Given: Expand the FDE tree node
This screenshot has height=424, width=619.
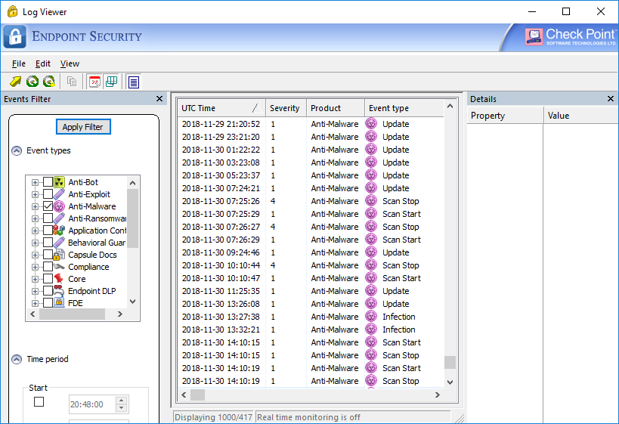Looking at the screenshot, I should pyautogui.click(x=35, y=303).
